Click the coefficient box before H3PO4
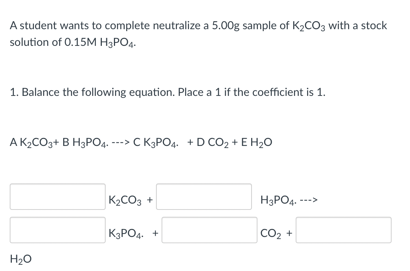 click(204, 197)
